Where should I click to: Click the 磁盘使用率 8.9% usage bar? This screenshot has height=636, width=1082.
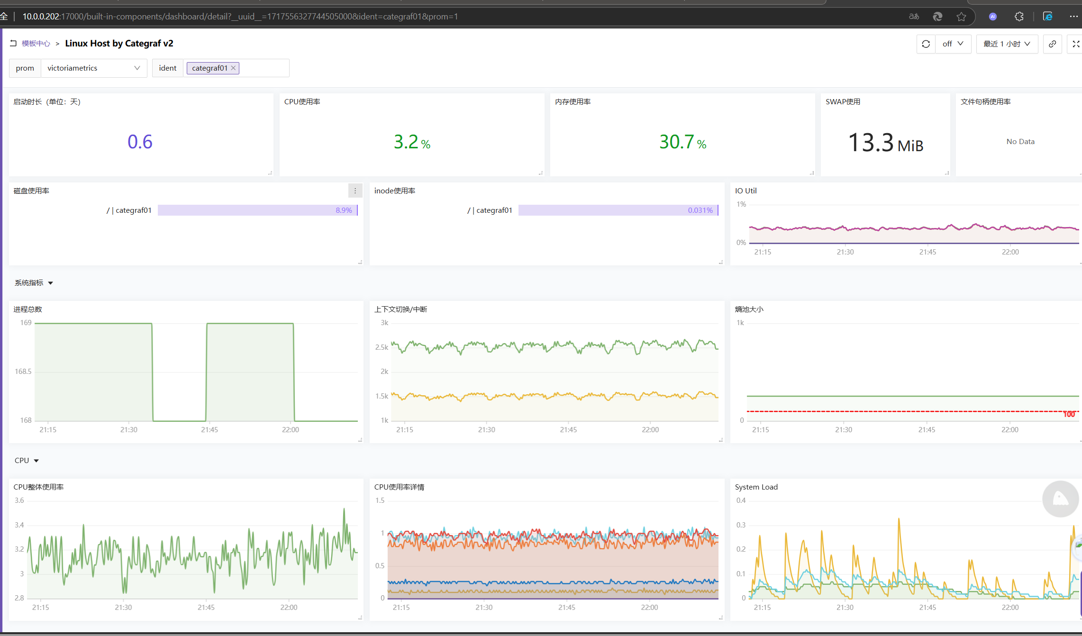pos(257,210)
